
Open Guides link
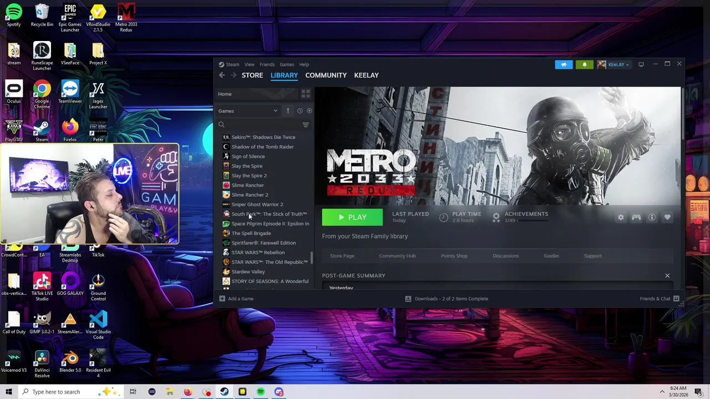pyautogui.click(x=551, y=256)
